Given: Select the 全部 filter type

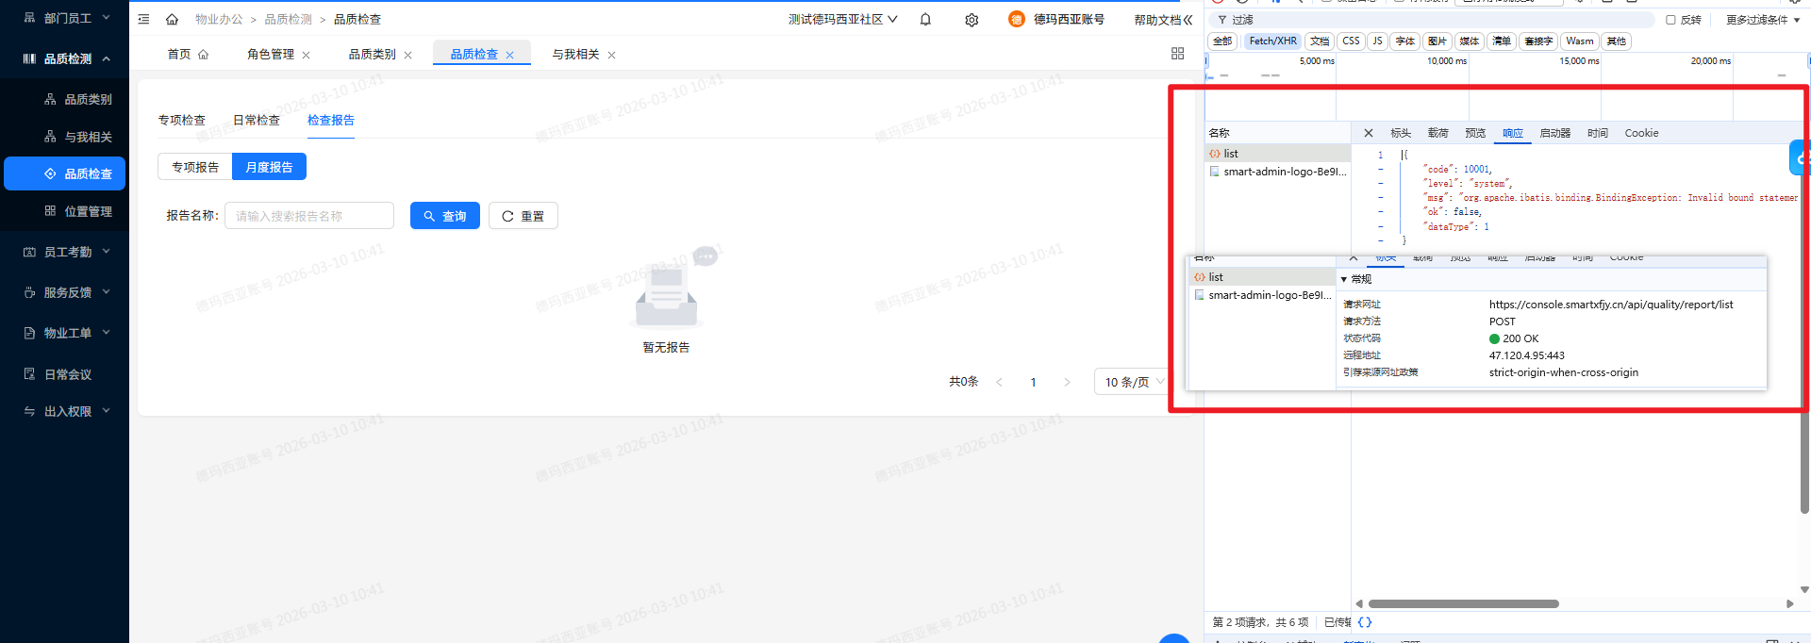Looking at the screenshot, I should [1222, 41].
